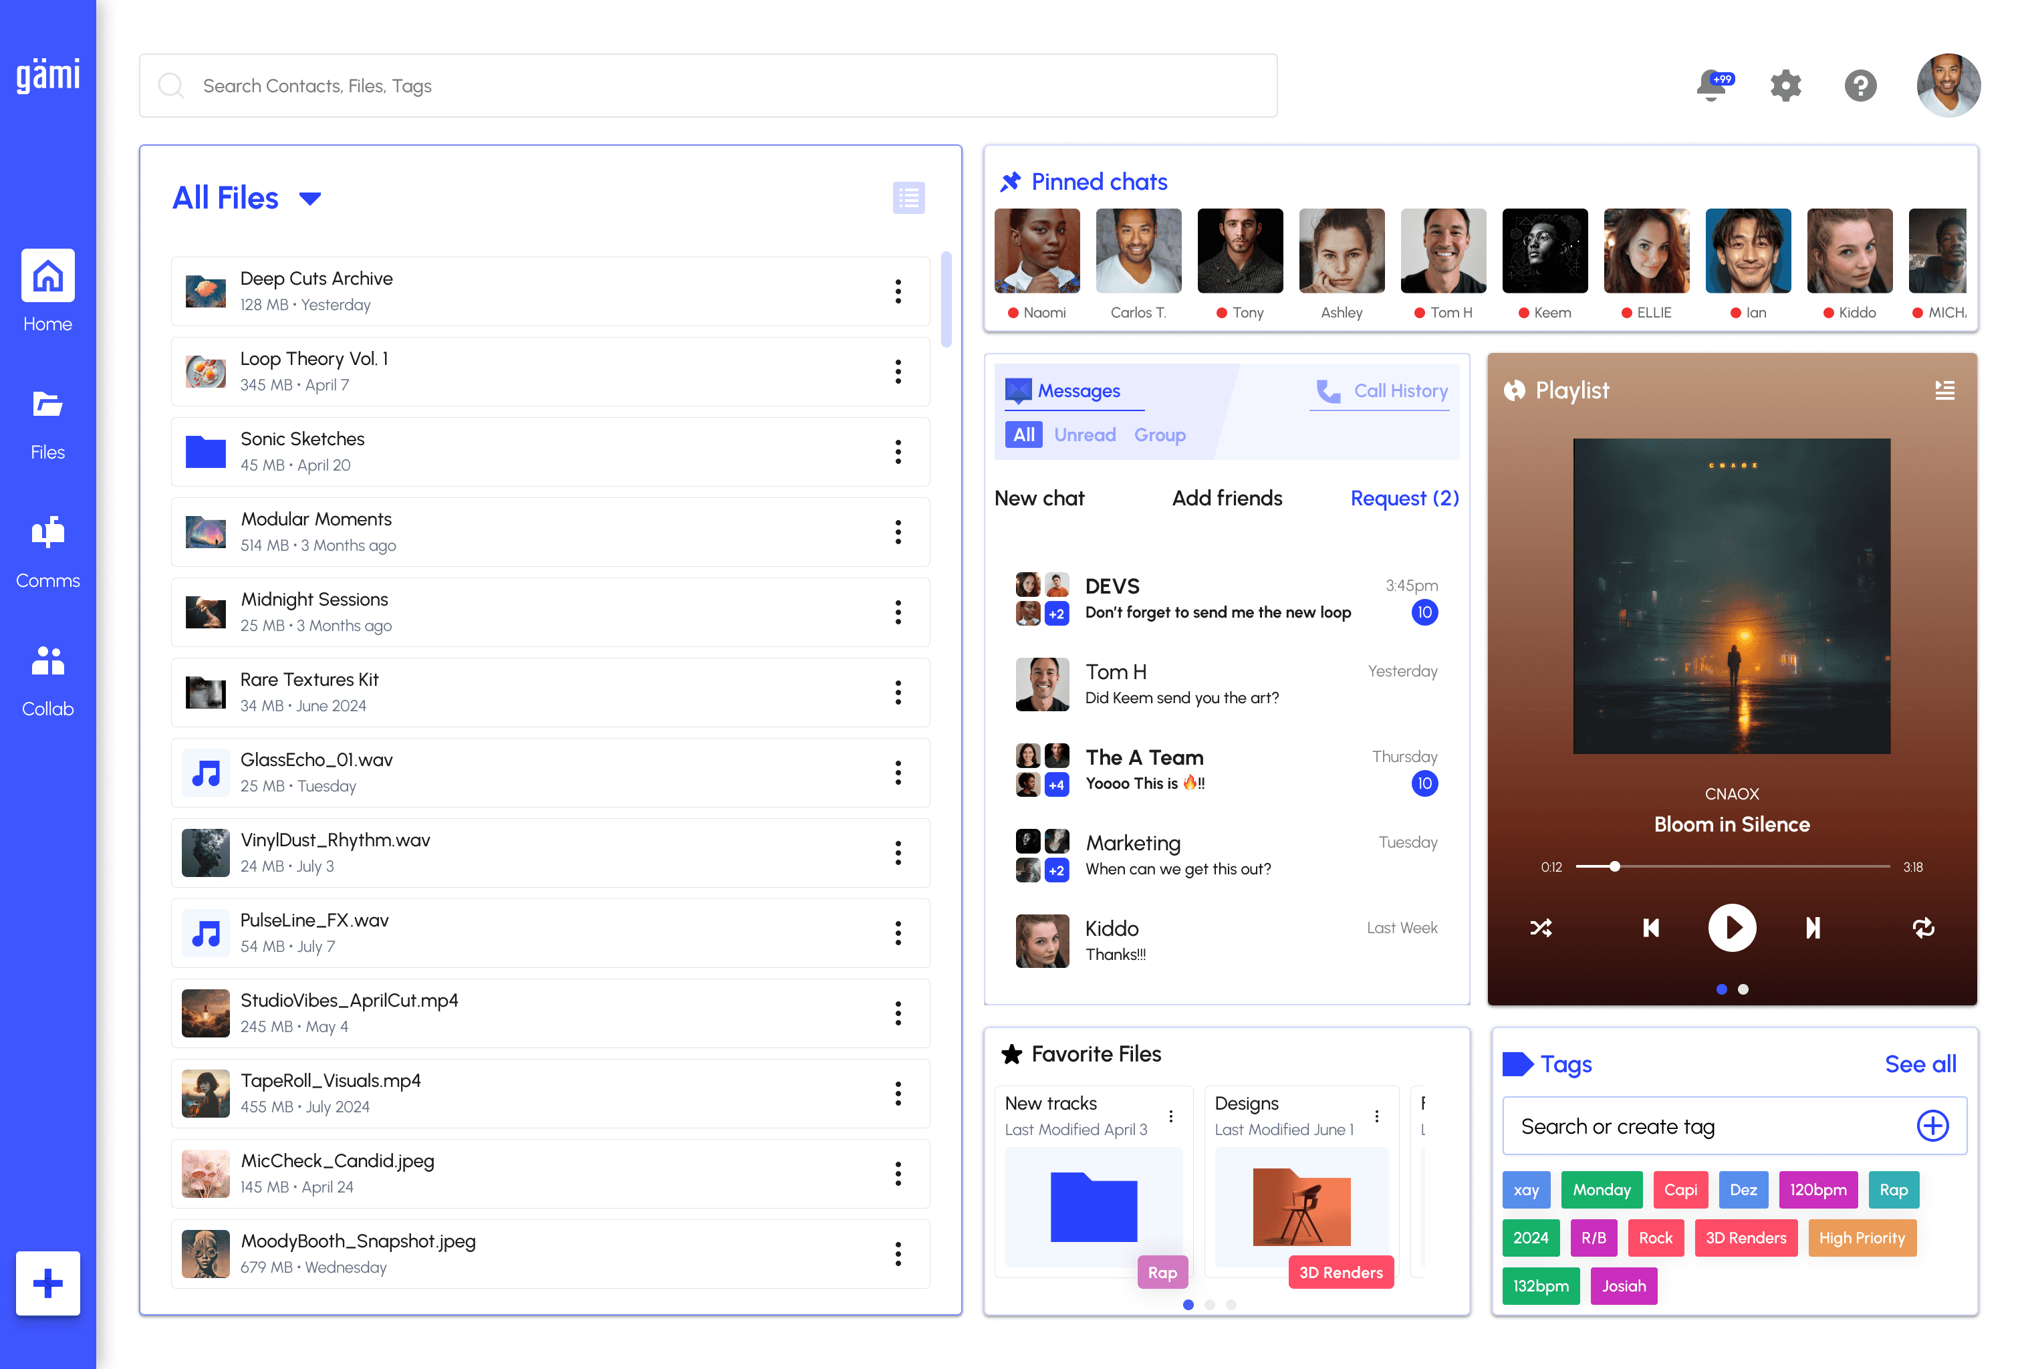The width and height of the screenshot is (2024, 1369).
Task: Open Collab in the sidebar
Action: 48,680
